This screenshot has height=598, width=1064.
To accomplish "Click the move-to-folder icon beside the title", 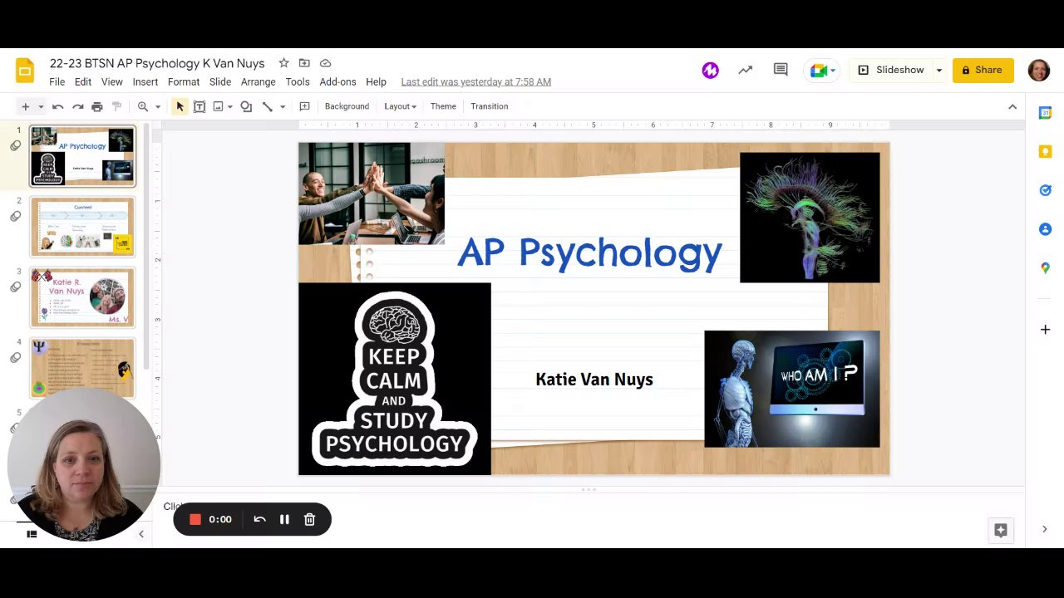I will (x=304, y=63).
